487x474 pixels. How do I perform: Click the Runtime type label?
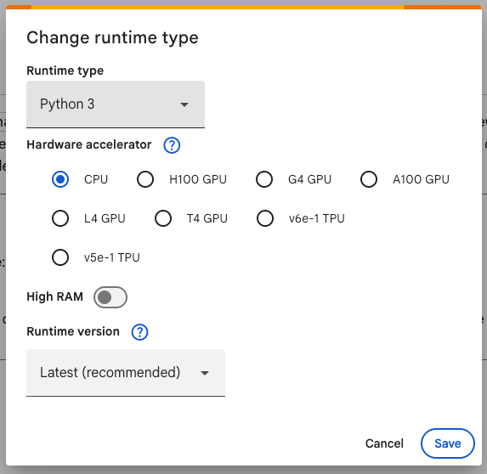pos(65,71)
